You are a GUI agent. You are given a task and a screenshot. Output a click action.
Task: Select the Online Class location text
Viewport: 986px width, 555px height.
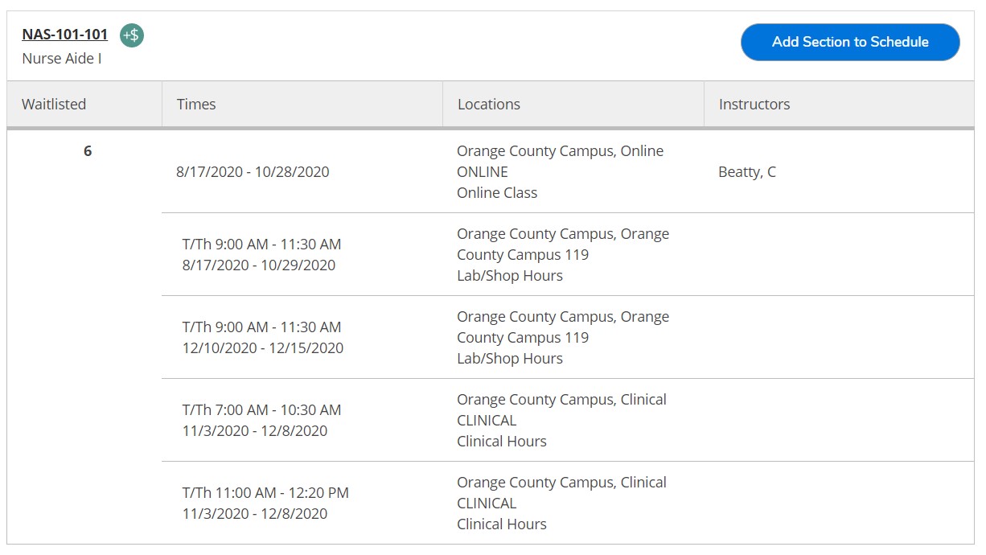click(496, 192)
